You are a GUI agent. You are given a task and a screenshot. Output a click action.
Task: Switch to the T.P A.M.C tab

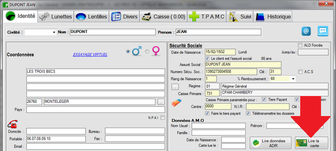tap(207, 17)
